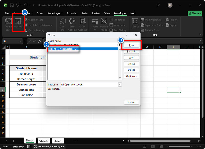This screenshot has width=205, height=149.
Task: Click the Macro name input field
Action: point(83,45)
